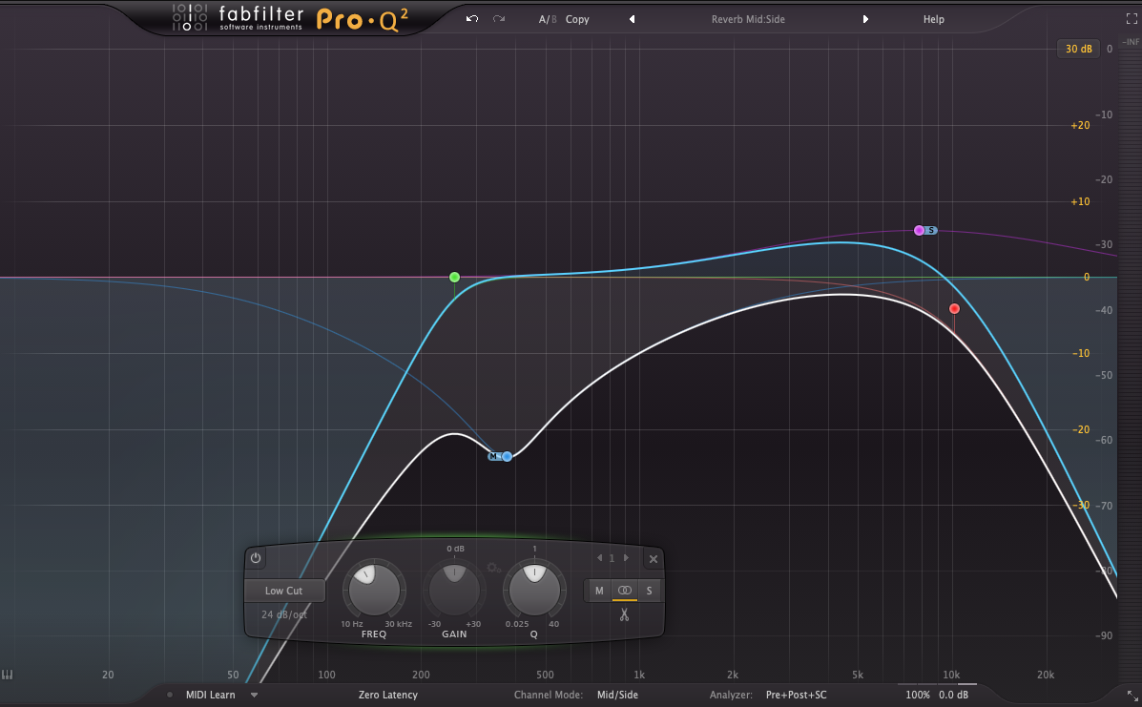Switch to the A/B state
This screenshot has width=1142, height=707.
coord(547,20)
